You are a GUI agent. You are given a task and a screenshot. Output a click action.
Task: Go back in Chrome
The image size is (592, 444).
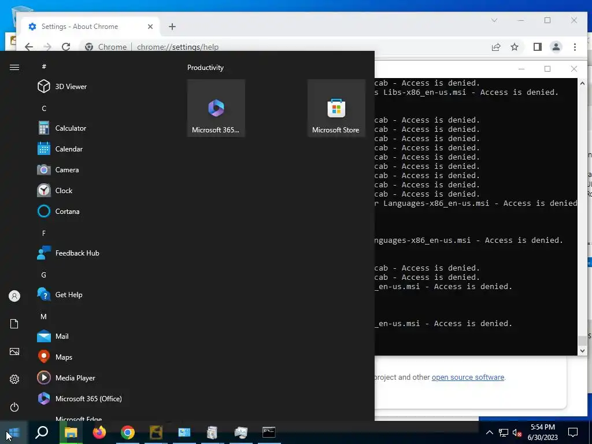point(29,47)
